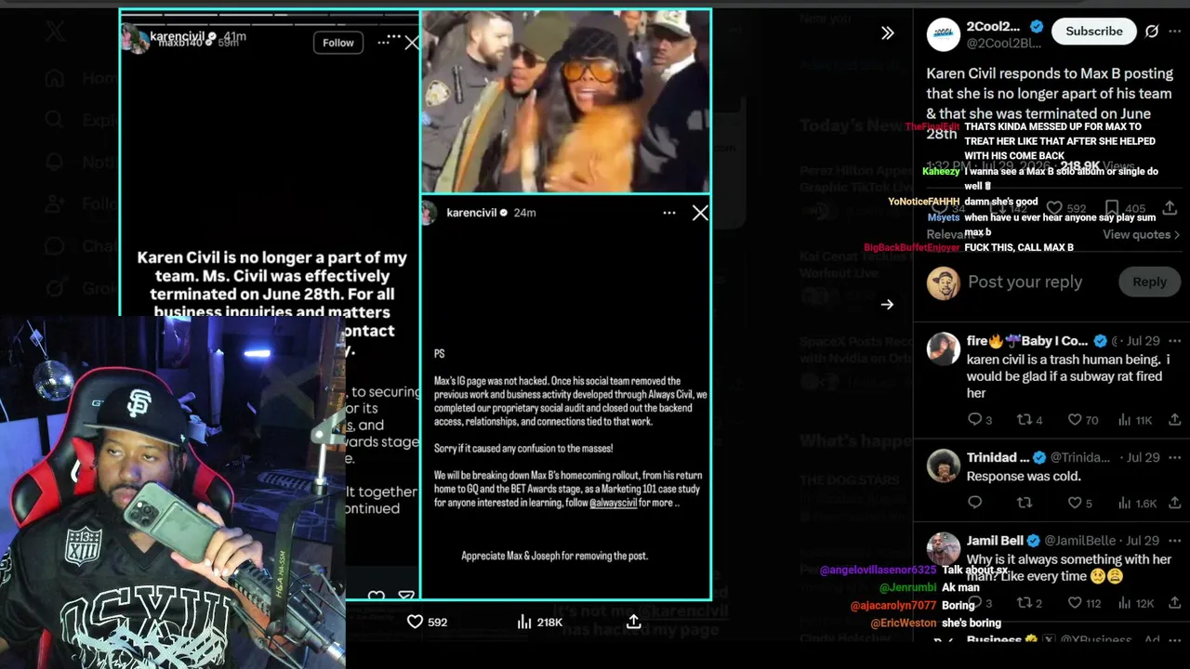Click the 2Cool2... account name
Viewport: 1190px width, 669px height.
coord(993,26)
